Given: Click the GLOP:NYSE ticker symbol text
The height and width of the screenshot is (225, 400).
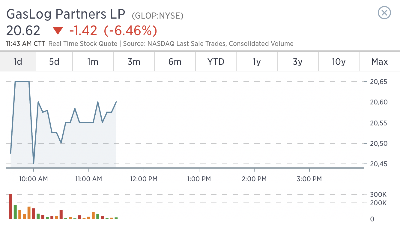Looking at the screenshot, I should tap(158, 16).
